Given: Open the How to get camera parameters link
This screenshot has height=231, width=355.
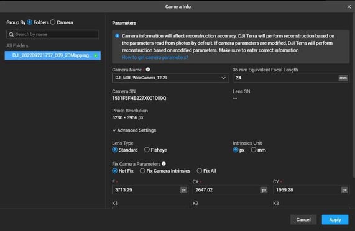Looking at the screenshot, I should click(155, 57).
